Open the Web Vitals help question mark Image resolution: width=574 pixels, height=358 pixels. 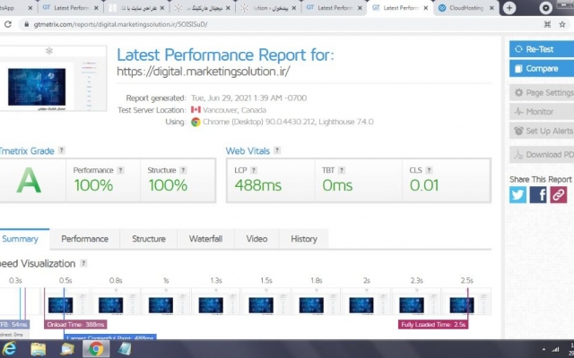pos(277,150)
